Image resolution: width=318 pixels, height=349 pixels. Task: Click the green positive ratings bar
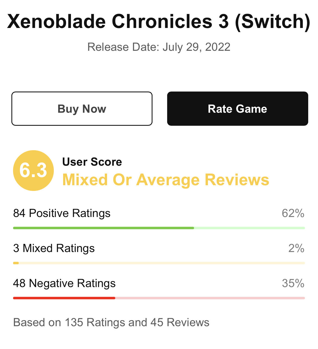pyautogui.click(x=104, y=228)
